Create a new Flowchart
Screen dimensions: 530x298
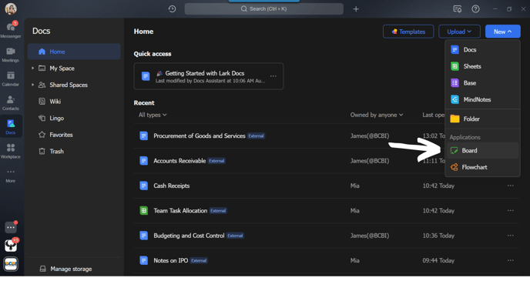[x=482, y=167]
